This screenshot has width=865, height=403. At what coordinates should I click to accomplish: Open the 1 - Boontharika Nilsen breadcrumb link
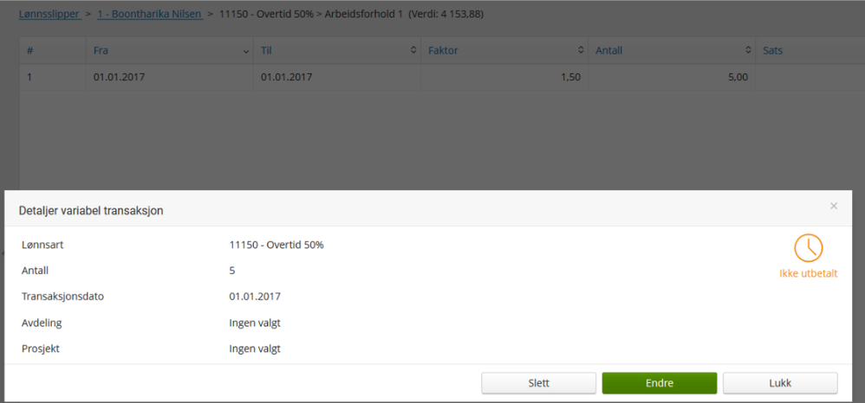pos(150,15)
